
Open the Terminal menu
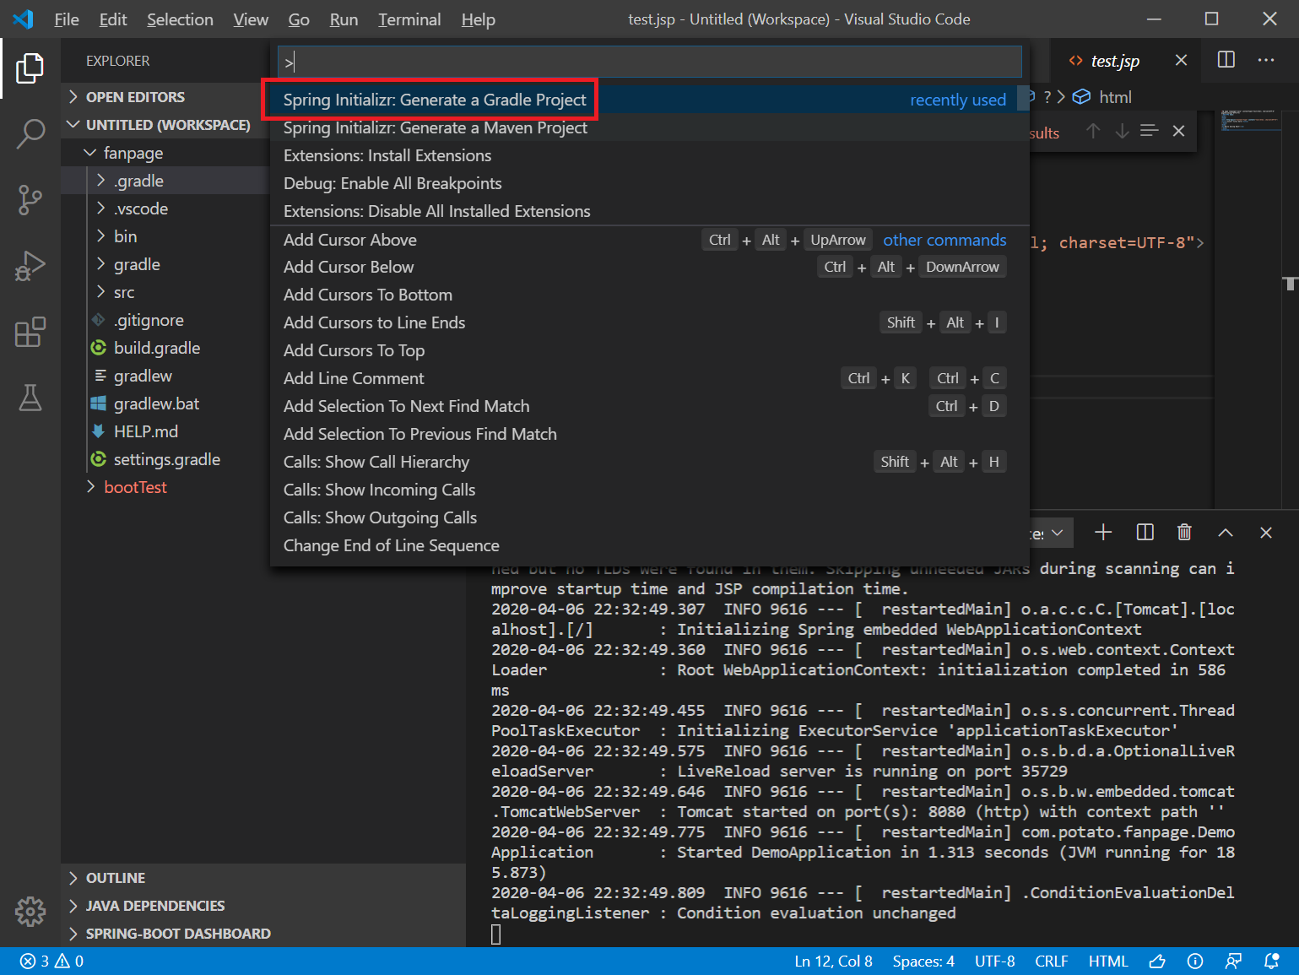[409, 19]
